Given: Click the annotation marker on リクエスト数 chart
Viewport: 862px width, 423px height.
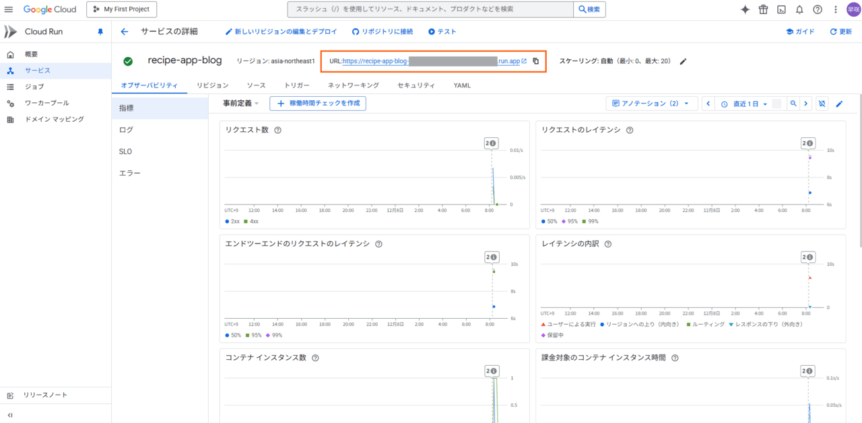Looking at the screenshot, I should pyautogui.click(x=491, y=143).
